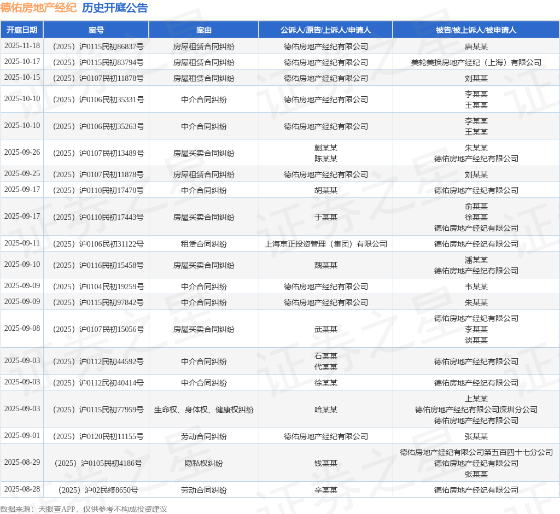Select the date 2025-10-15
560x514 pixels.
click(22, 78)
